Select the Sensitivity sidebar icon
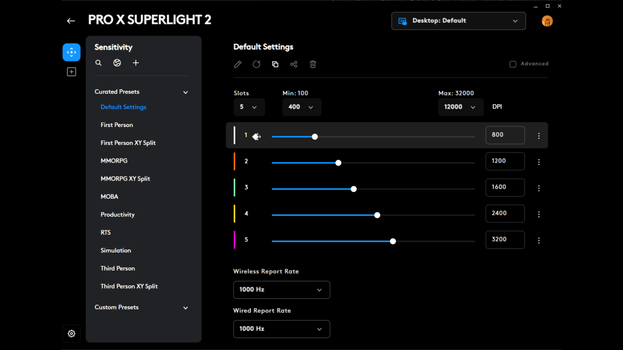This screenshot has height=350, width=623. (71, 52)
